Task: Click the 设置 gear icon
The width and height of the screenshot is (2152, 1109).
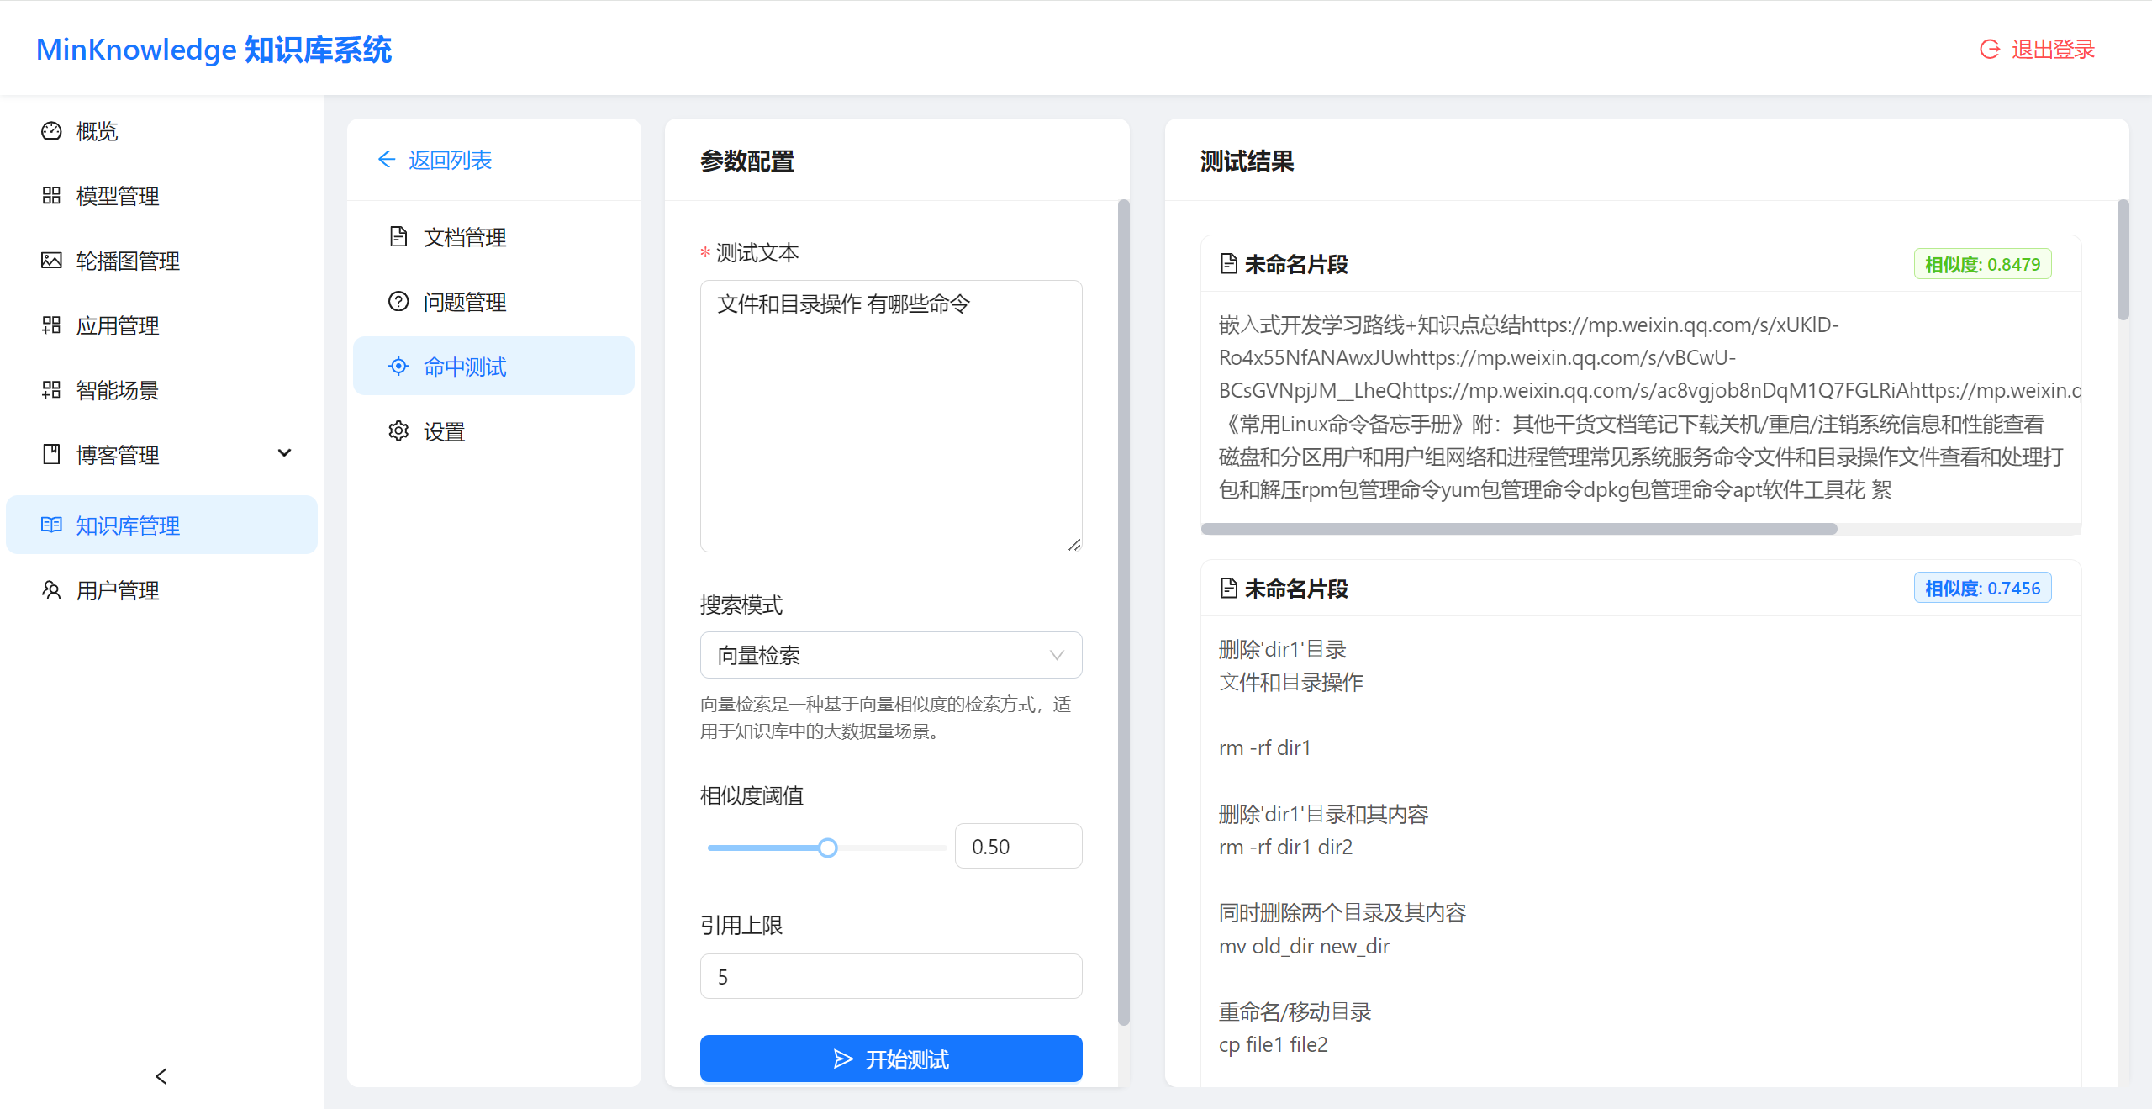Action: [x=398, y=430]
